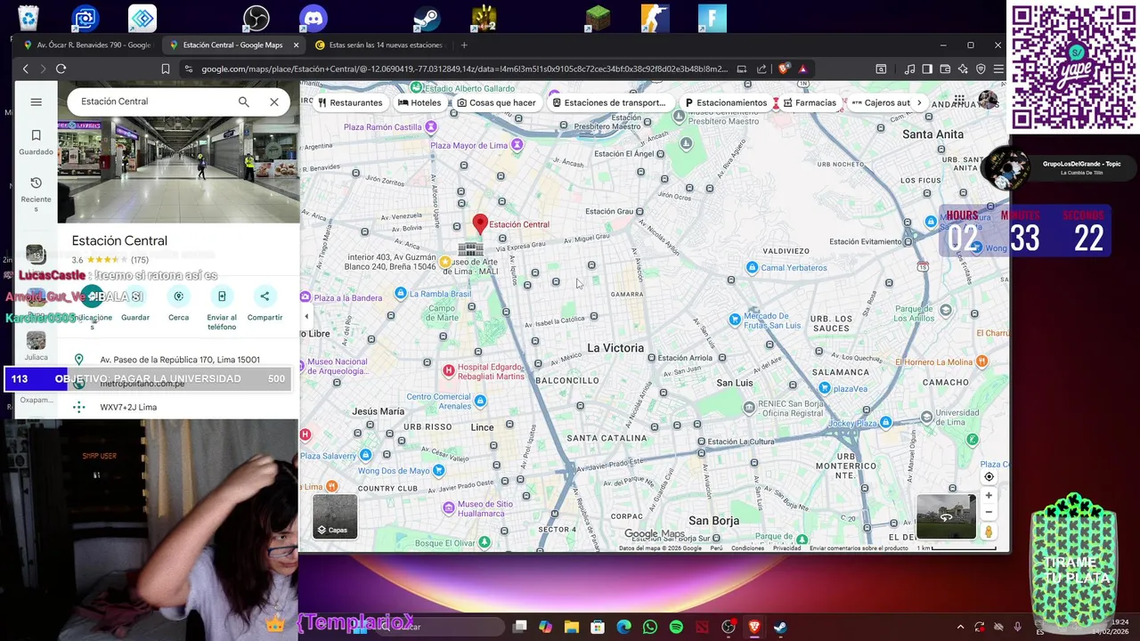Open the 175 reviews link
The height and width of the screenshot is (641, 1140).
(x=140, y=260)
